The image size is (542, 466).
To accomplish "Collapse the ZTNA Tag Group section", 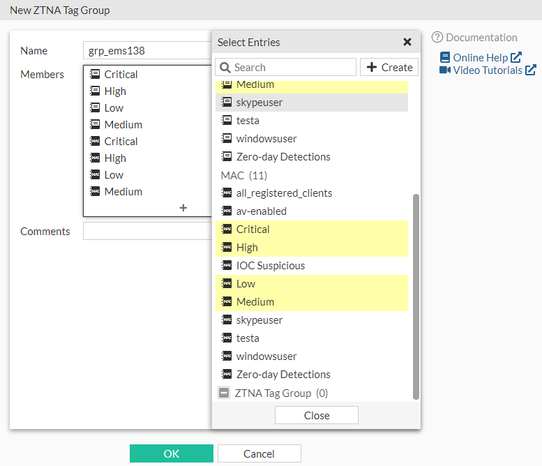I will pos(224,393).
